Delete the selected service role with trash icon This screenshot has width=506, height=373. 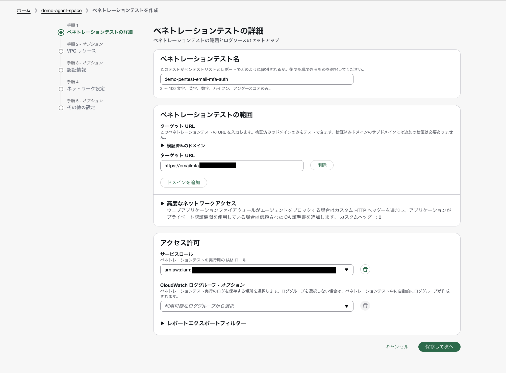pos(365,269)
